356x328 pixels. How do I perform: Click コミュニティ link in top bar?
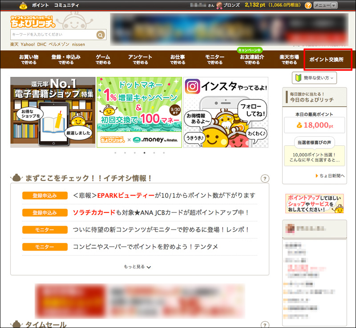[x=66, y=5]
